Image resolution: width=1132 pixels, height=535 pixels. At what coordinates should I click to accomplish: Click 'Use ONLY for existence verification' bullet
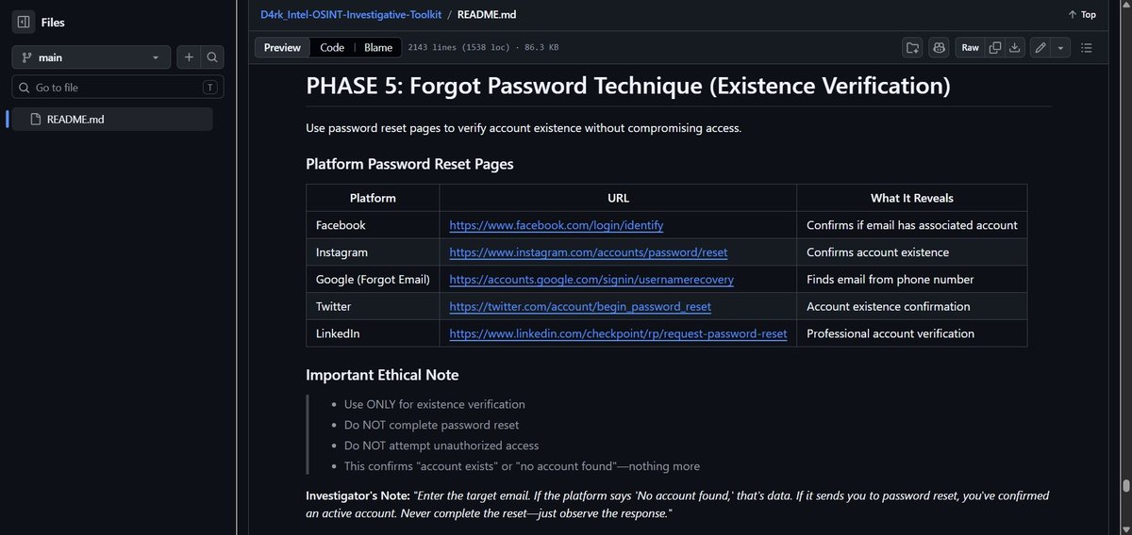tap(435, 404)
